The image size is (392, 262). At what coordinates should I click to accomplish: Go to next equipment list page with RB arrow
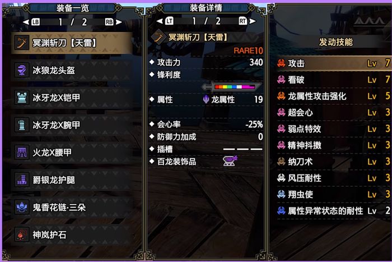[x=114, y=22]
